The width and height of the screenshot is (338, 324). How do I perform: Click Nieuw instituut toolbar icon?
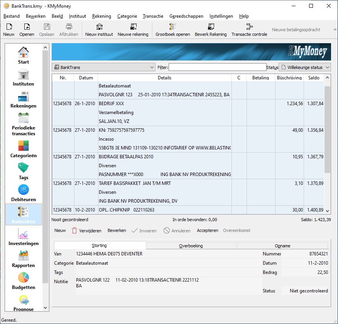99,30
